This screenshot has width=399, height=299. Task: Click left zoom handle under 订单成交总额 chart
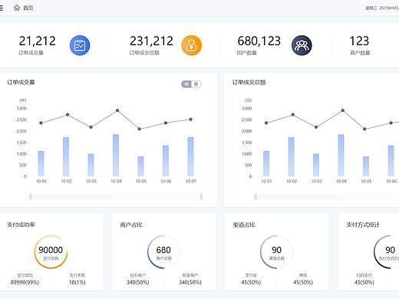coord(256,196)
